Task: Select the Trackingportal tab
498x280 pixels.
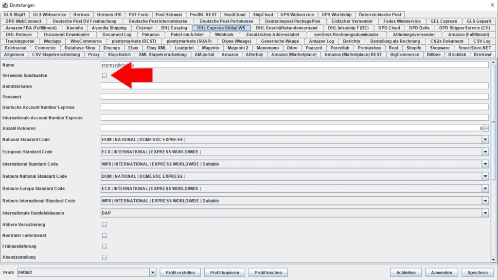Action: coord(19,41)
